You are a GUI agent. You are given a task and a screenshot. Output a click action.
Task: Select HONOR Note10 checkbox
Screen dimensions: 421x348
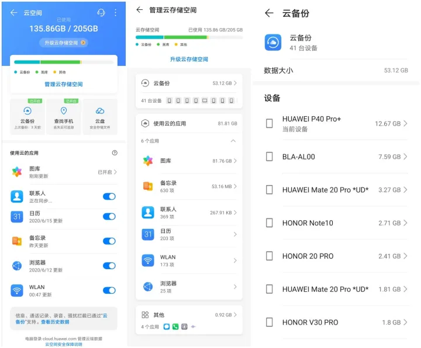(270, 223)
